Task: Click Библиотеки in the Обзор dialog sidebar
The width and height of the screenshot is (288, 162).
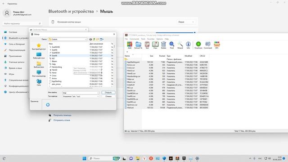Action: 39,65
